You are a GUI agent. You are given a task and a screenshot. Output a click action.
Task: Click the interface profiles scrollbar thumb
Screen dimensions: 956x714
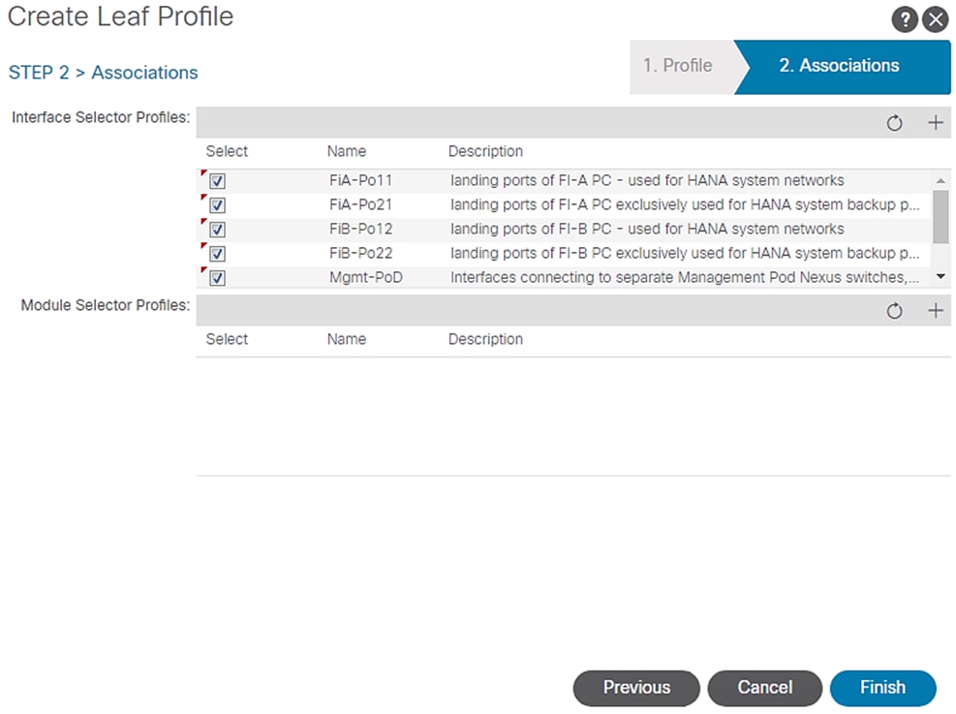pos(940,215)
